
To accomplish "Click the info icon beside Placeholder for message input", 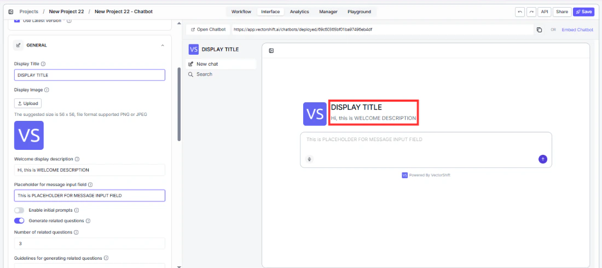I will [90, 185].
